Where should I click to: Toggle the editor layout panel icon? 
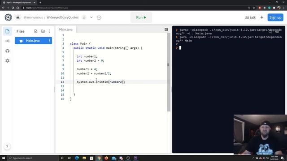(166, 30)
